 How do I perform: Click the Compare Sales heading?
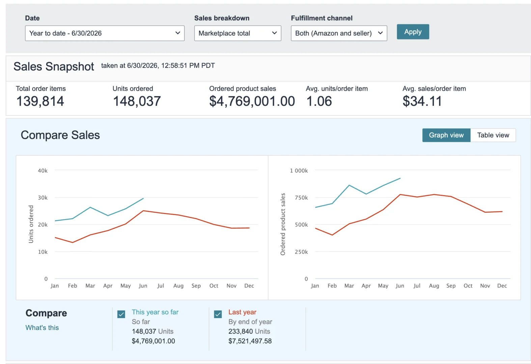coord(60,135)
